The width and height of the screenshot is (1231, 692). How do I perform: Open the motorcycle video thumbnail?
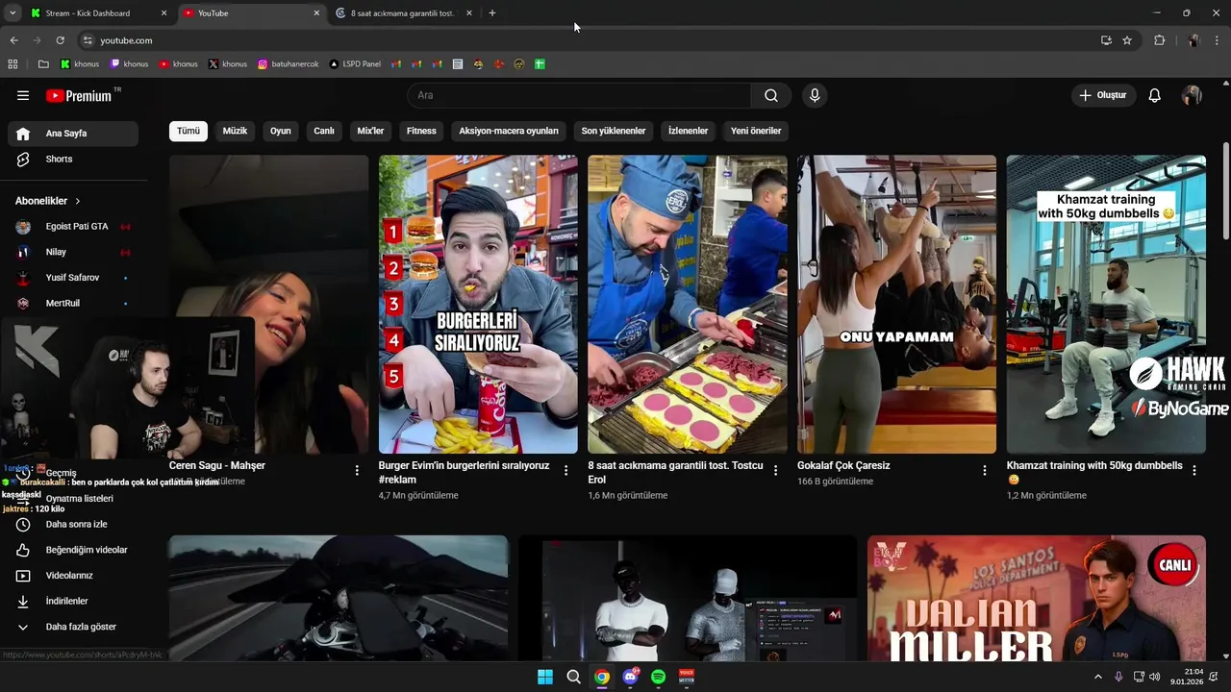pyautogui.click(x=339, y=599)
